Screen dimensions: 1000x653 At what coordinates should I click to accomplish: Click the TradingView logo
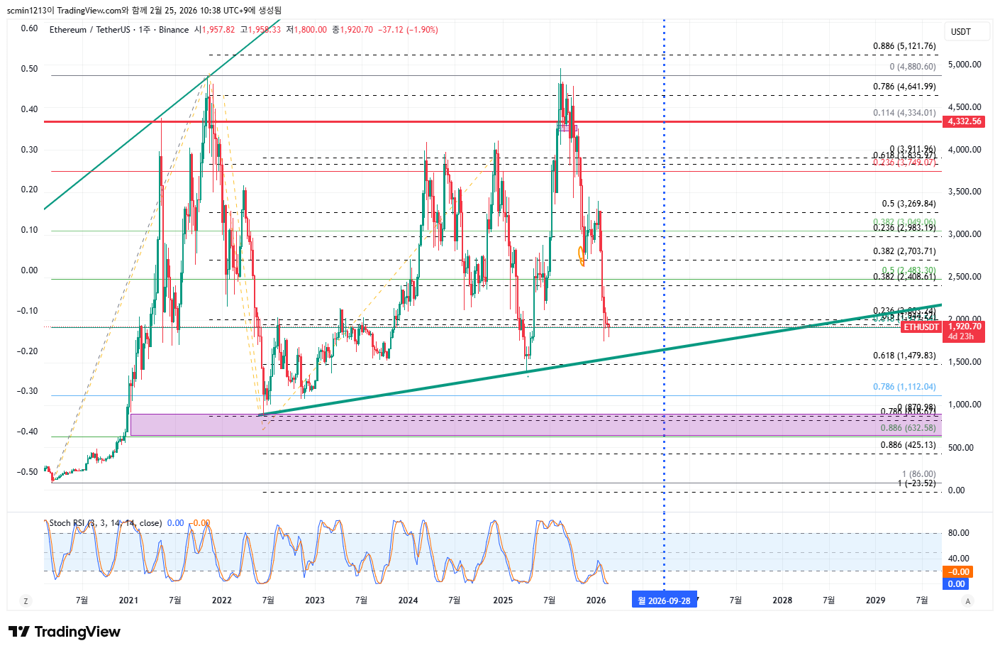point(65,632)
